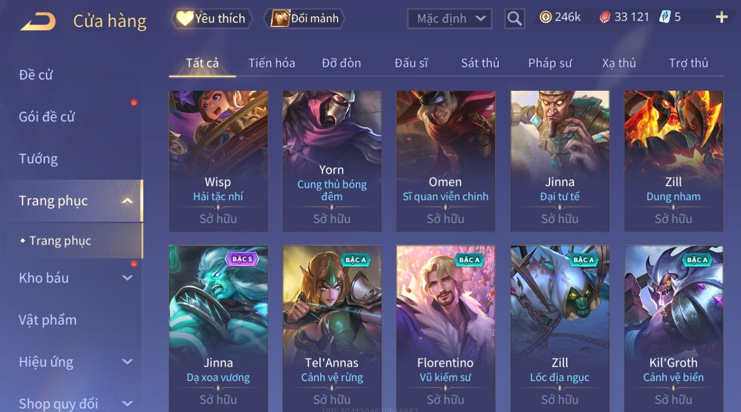Collapse the Trang phục sidebar section
This screenshot has width=741, height=412.
127,201
